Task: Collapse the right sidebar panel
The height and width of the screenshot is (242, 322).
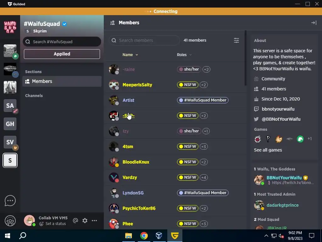Action: [314, 23]
